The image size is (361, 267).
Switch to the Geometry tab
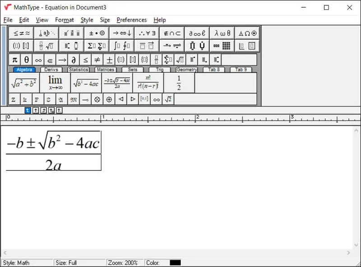[x=186, y=70]
